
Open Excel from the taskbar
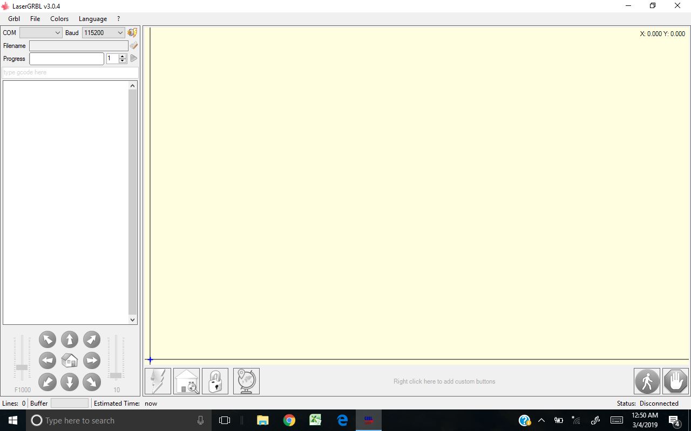tap(316, 420)
